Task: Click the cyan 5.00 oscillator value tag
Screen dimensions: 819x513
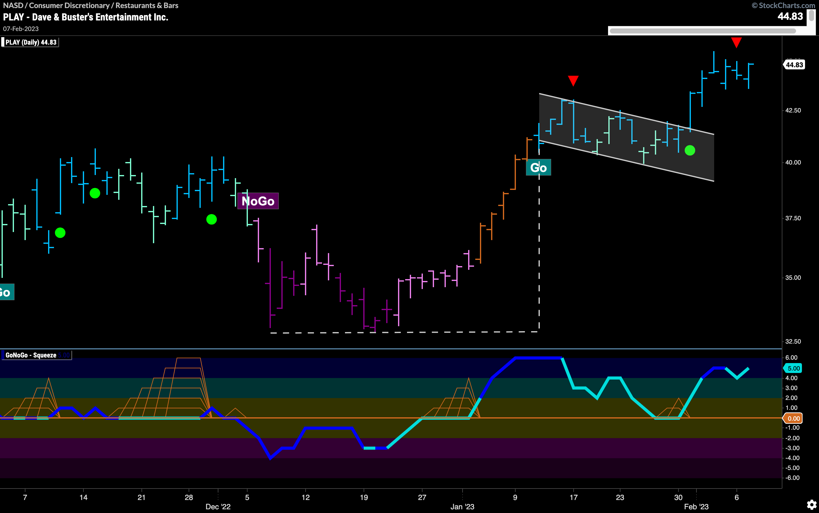Action: [x=793, y=368]
